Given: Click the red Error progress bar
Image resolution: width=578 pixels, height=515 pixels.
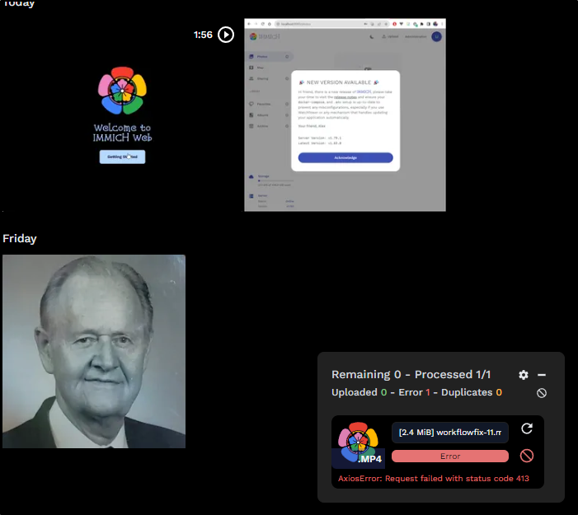Looking at the screenshot, I should (450, 456).
